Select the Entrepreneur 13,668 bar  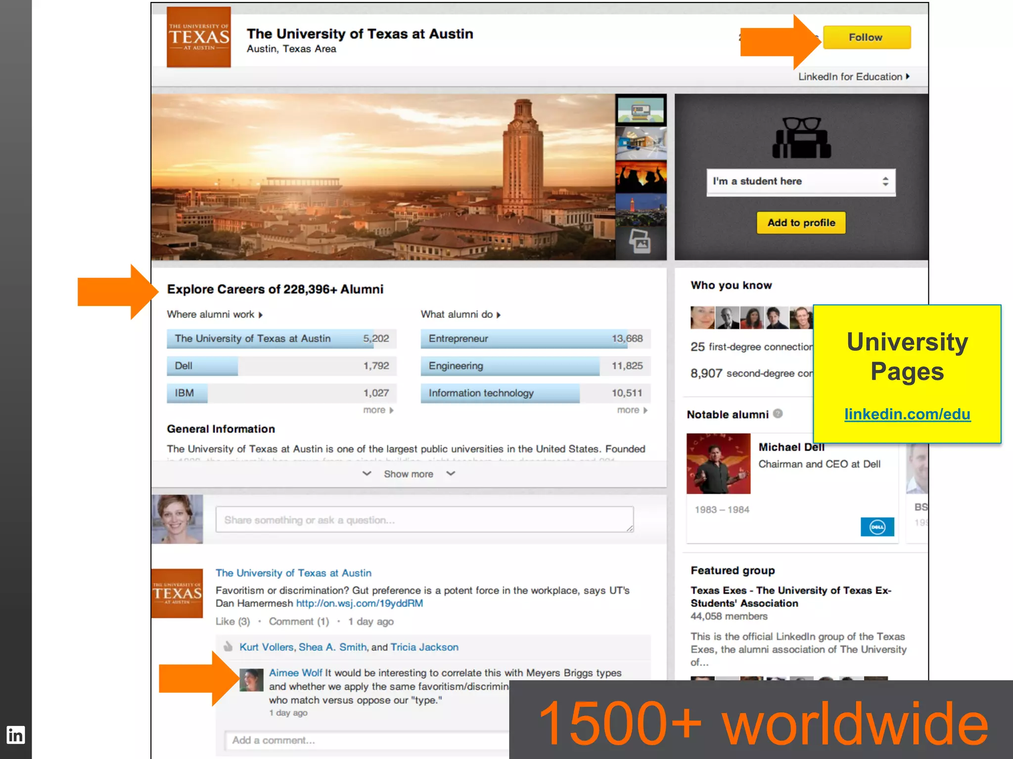pos(536,338)
